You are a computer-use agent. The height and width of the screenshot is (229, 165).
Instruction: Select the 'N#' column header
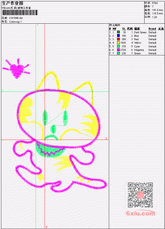(114, 29)
